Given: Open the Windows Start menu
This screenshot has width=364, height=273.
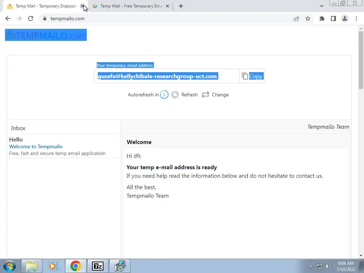Looking at the screenshot, I should tap(10, 266).
